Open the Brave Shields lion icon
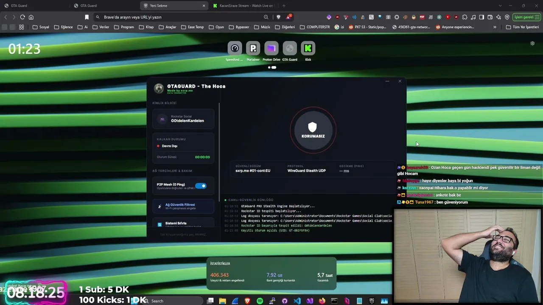 (x=278, y=17)
